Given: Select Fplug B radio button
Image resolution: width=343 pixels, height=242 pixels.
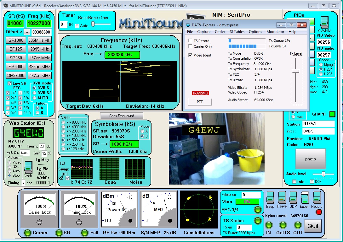Looking at the screenshot, I should point(37,113).
